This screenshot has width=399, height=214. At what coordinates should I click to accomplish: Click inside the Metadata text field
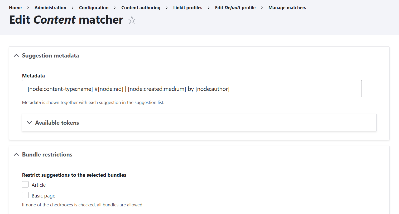tap(191, 89)
